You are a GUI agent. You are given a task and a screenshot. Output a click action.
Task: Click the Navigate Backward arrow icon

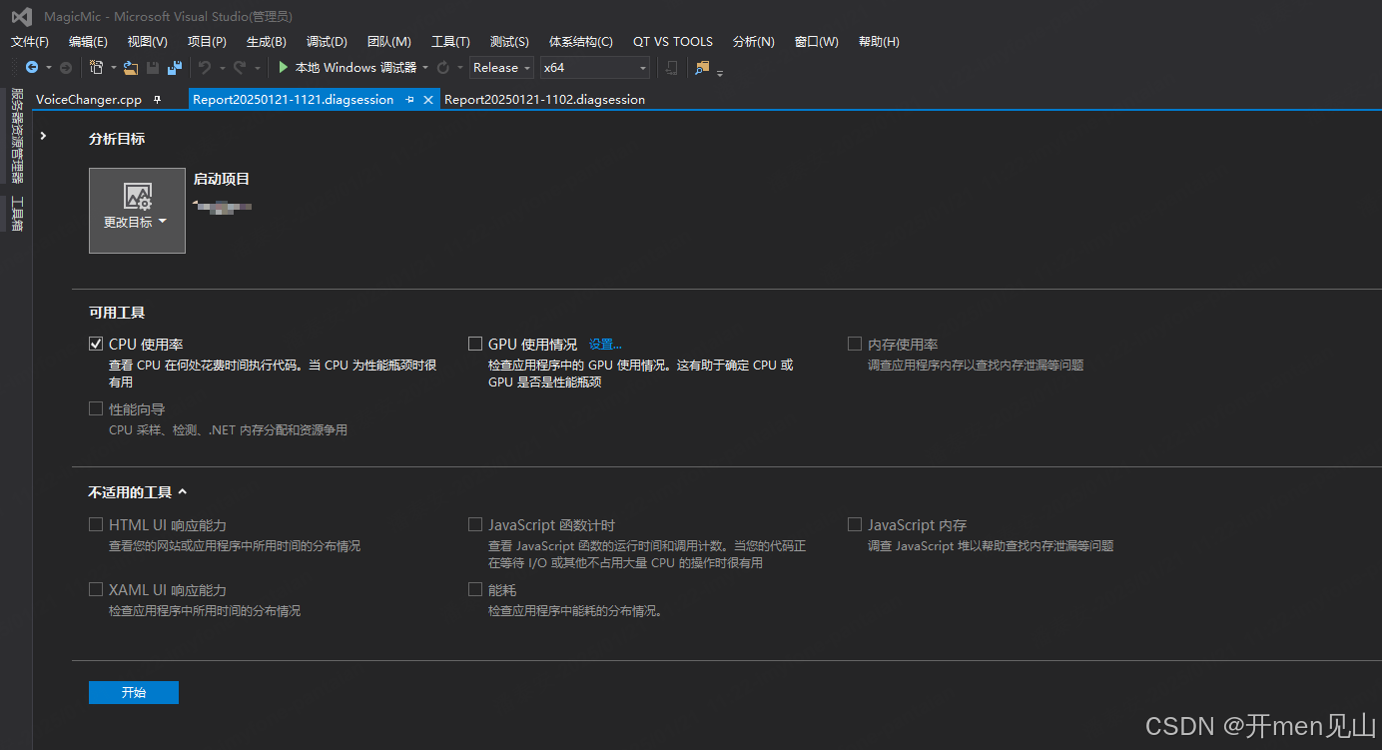(x=32, y=68)
